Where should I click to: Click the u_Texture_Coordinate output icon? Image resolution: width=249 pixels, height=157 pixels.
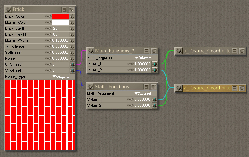[x=179, y=51]
